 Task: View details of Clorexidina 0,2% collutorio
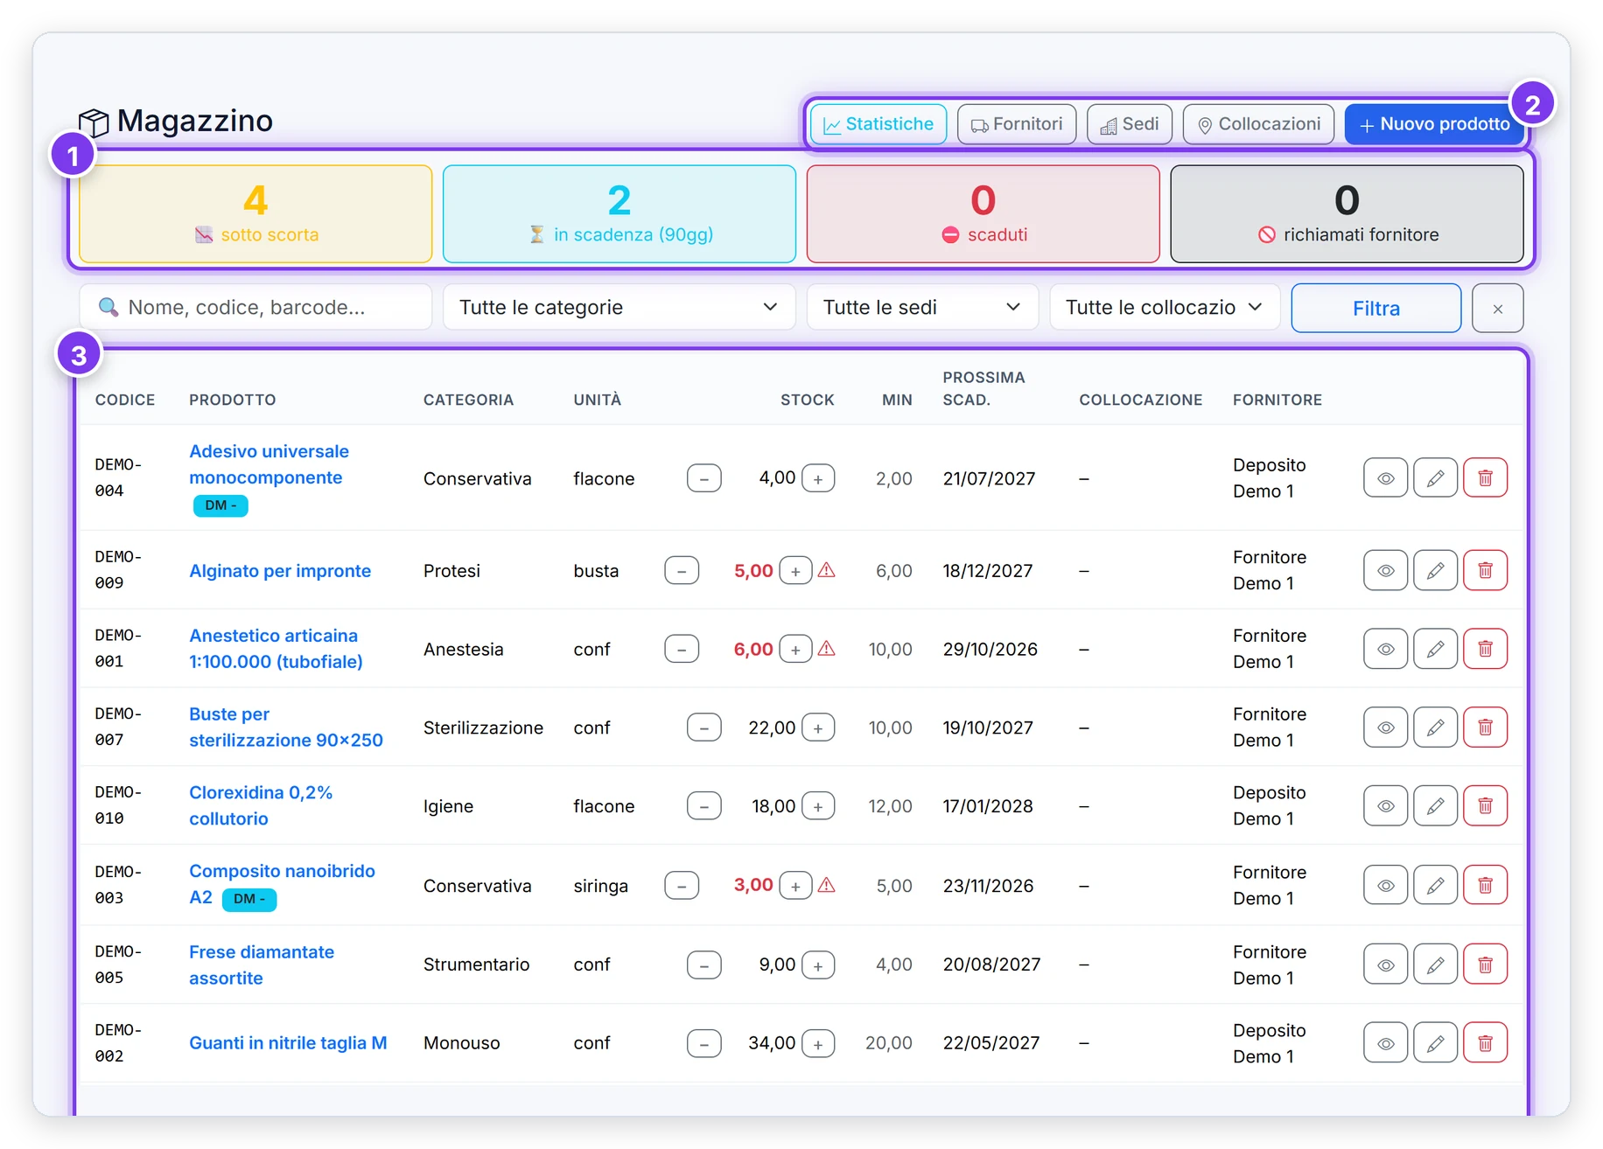[1385, 805]
